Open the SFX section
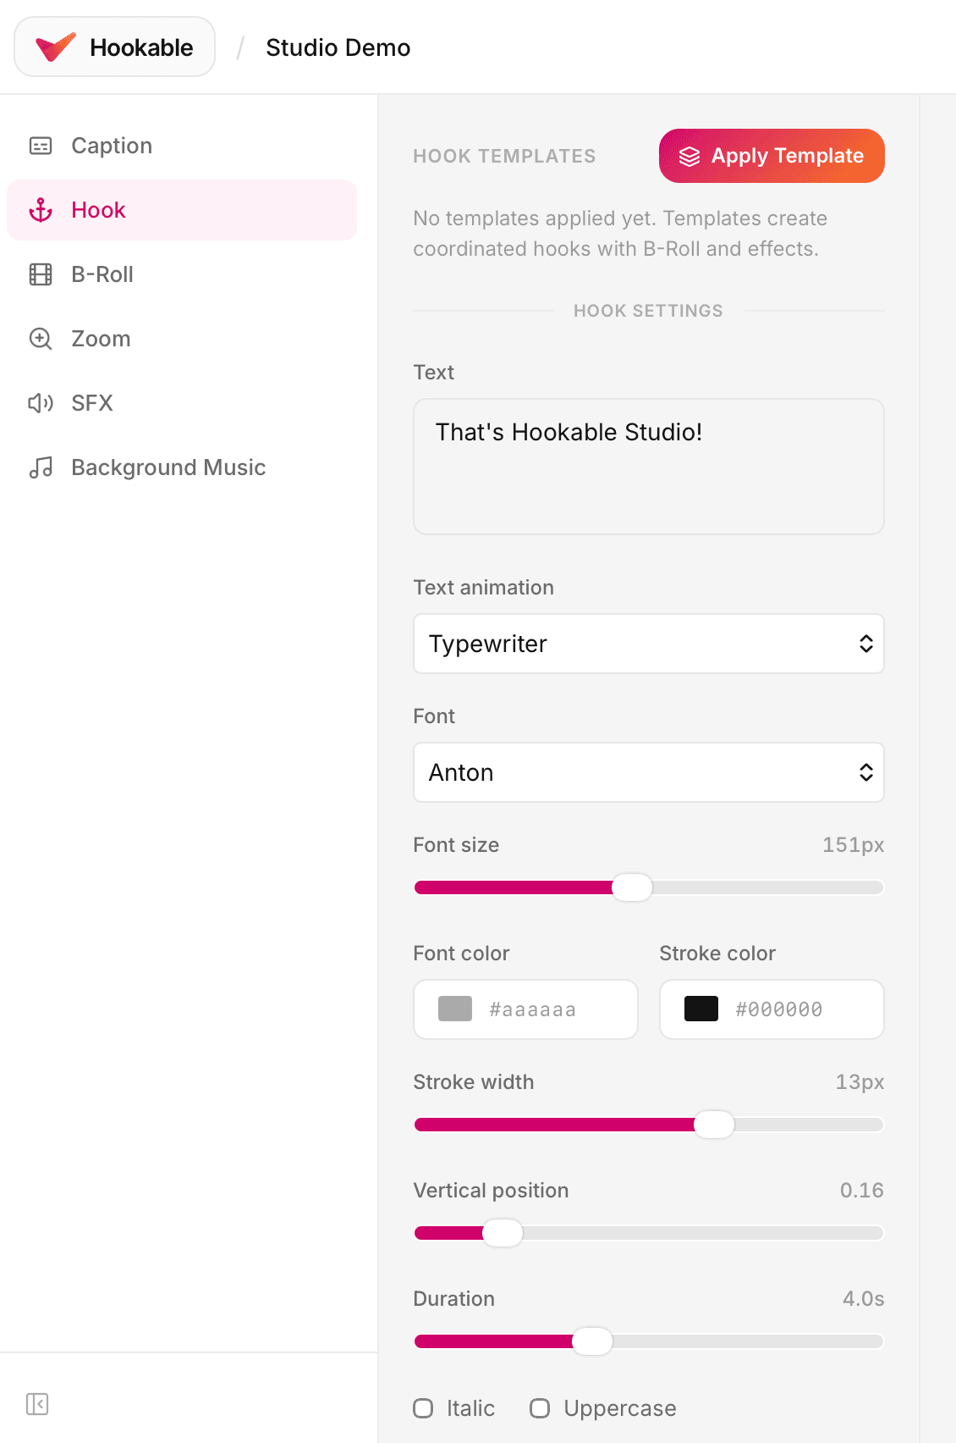This screenshot has height=1443, width=956. 182,403
